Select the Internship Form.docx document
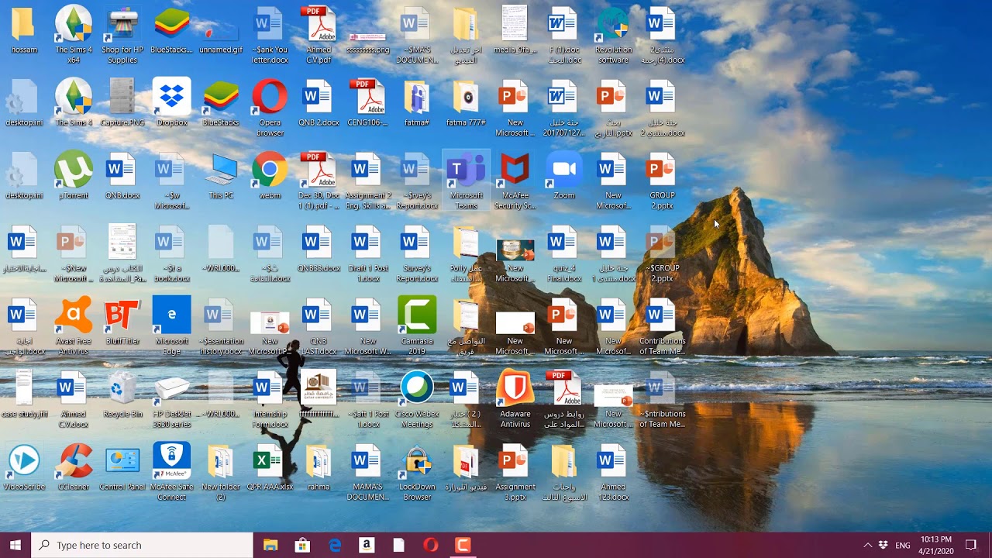 pos(270,399)
